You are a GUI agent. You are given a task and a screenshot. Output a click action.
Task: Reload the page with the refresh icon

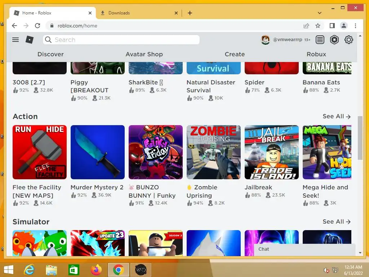pos(37,26)
